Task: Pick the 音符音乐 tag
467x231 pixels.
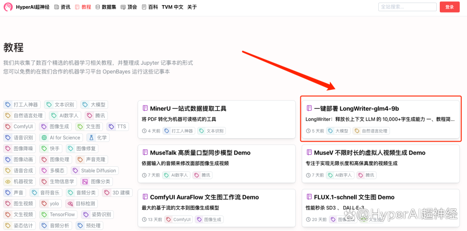Action: pos(46,193)
